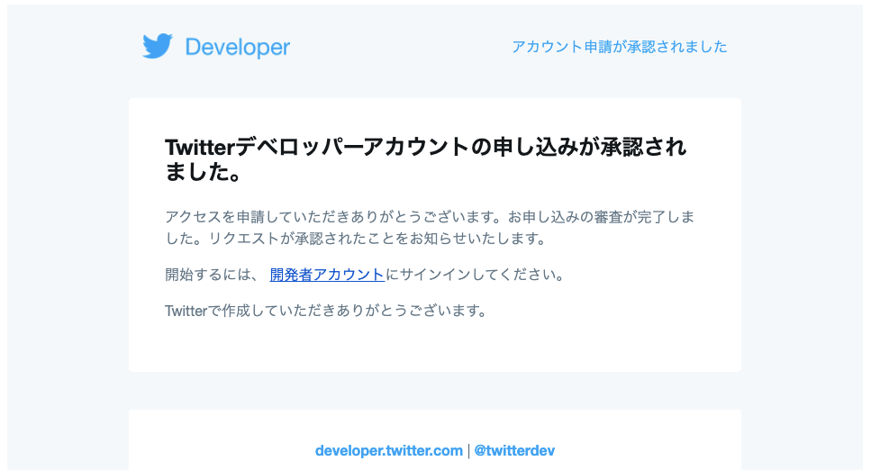Viewport: 871px width, 470px height.
Task: Click the text Twitterで作成していただきありがとうございます
Action: pyautogui.click(x=325, y=311)
